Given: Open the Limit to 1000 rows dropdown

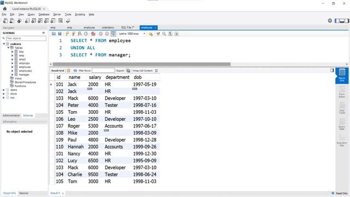Looking at the screenshot, I should (x=132, y=34).
